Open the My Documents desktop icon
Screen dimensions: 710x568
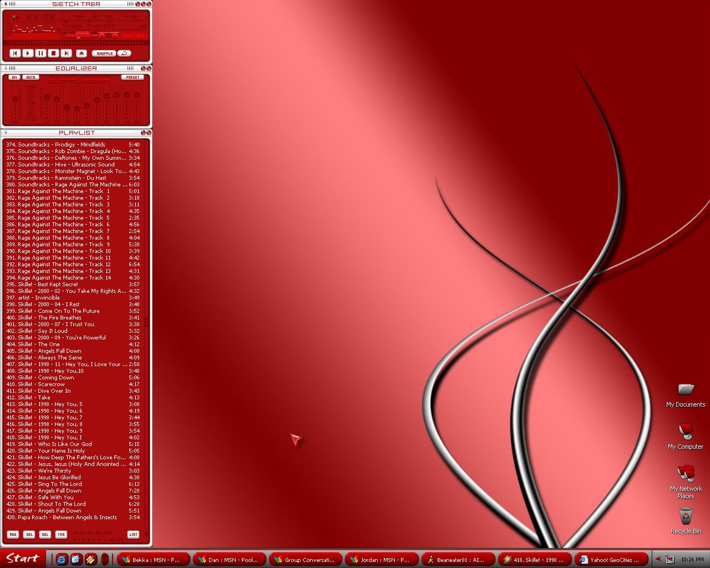pyautogui.click(x=686, y=394)
